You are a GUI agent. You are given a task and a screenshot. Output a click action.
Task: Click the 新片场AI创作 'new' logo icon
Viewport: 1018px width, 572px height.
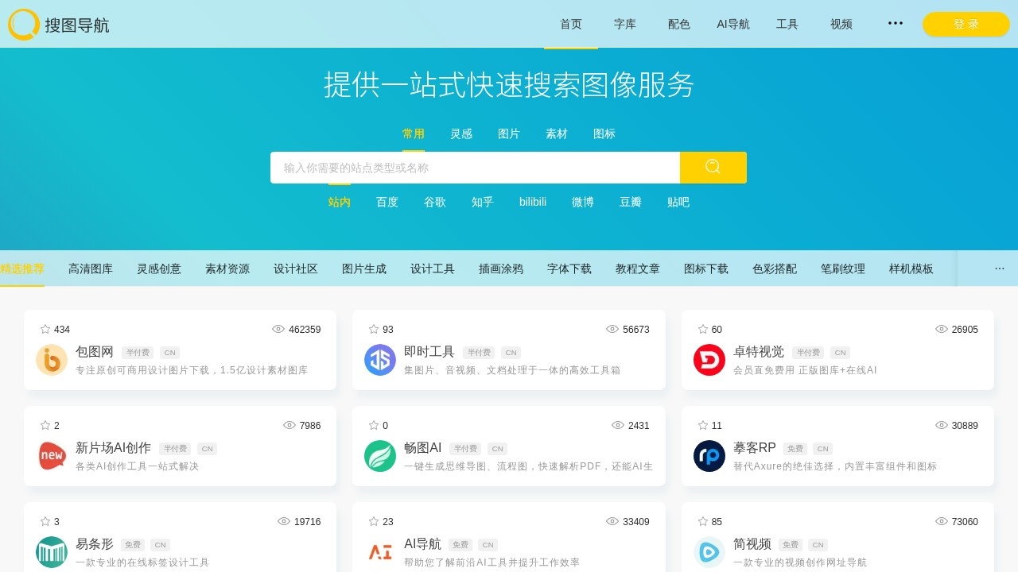tap(51, 456)
